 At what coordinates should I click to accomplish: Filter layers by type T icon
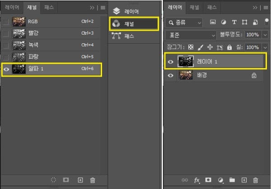(x=234, y=22)
